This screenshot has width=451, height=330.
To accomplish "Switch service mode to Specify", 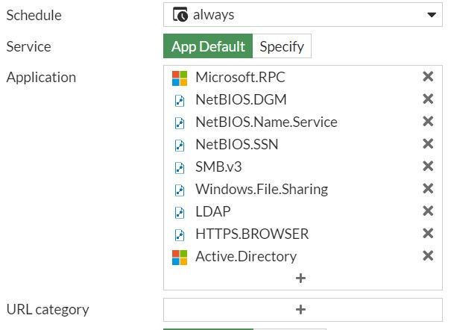I will [282, 46].
